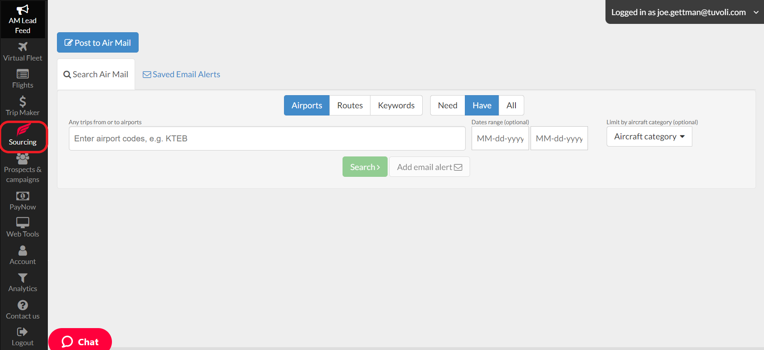Open Trip Maker dollar icon

pos(23,102)
